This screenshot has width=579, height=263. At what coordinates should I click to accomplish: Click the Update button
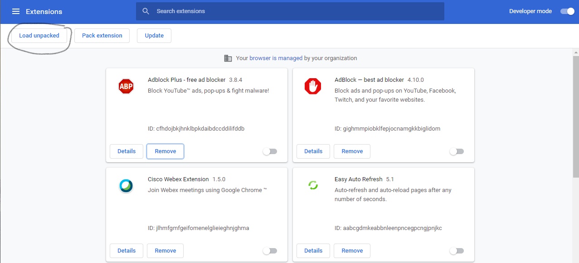coord(154,36)
